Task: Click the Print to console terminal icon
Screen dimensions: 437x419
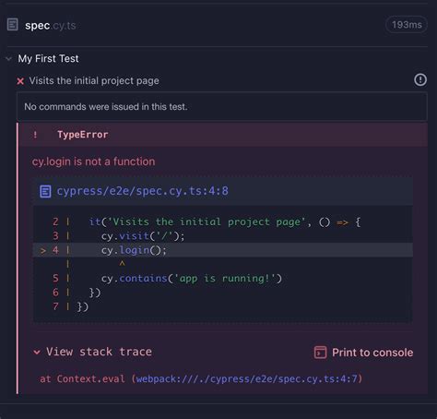Action: coord(320,353)
